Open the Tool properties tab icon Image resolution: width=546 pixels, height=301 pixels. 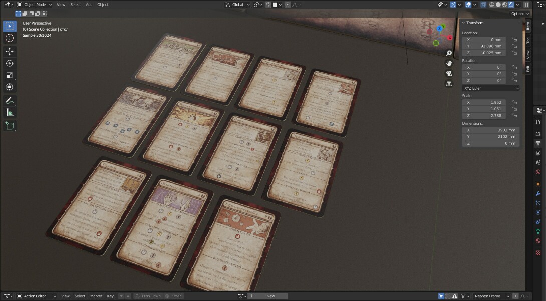[x=538, y=122]
